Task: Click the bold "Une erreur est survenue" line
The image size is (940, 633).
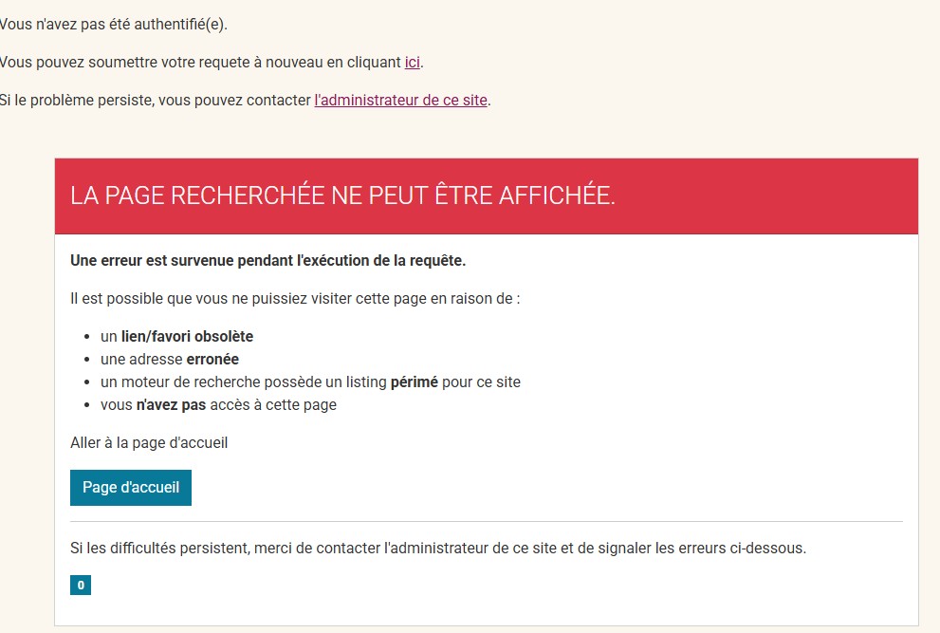Action: click(267, 260)
